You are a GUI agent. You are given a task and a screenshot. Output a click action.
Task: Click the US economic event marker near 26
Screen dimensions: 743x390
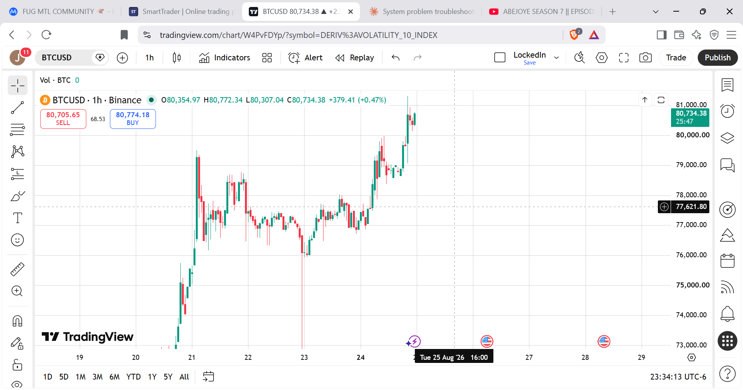pyautogui.click(x=487, y=341)
